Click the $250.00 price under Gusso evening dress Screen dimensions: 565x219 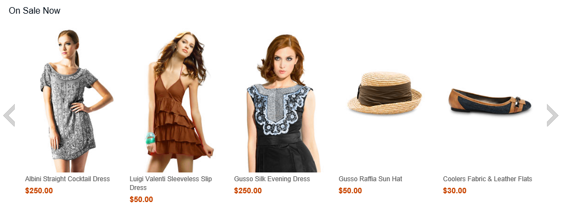pos(248,191)
